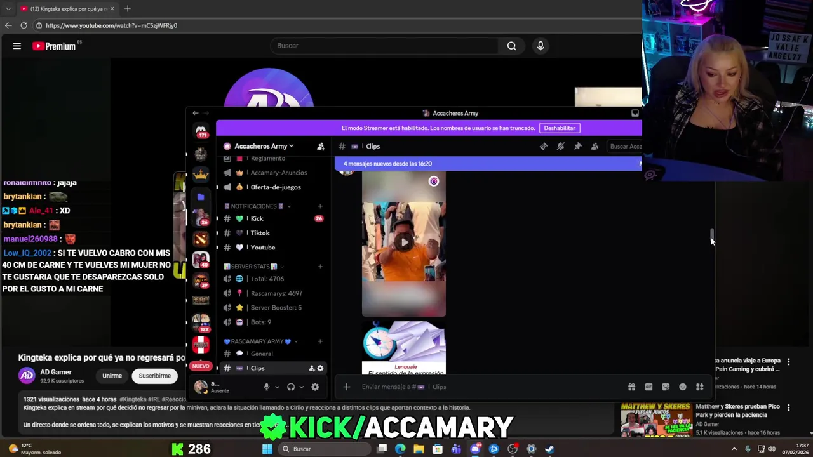Click Unirme button on YouTube

(x=112, y=376)
